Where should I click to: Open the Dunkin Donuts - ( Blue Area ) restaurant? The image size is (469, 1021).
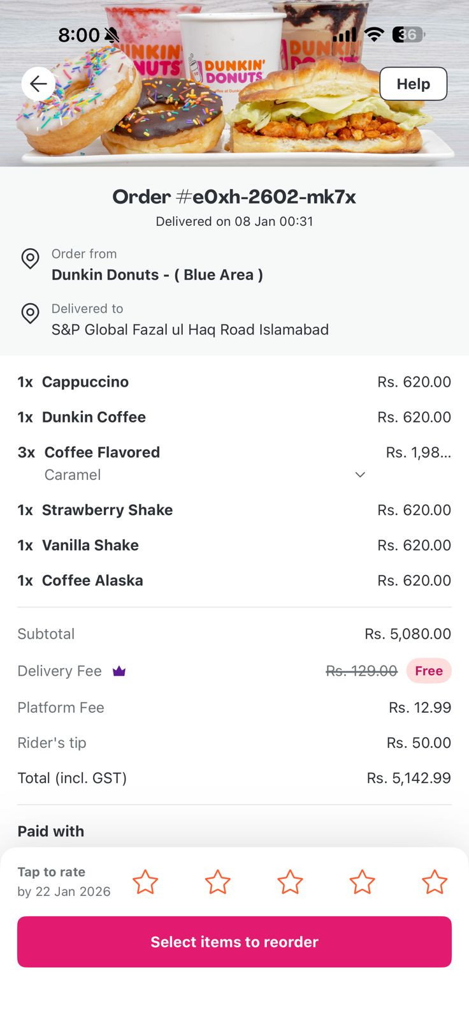point(157,275)
